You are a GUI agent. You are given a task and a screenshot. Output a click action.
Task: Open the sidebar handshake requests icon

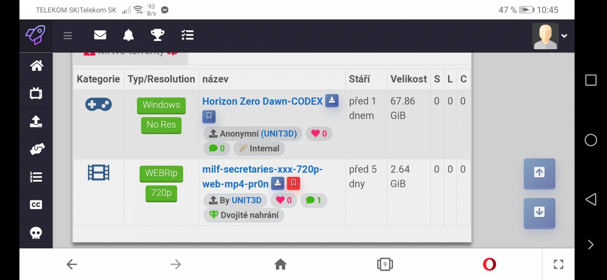[37, 149]
